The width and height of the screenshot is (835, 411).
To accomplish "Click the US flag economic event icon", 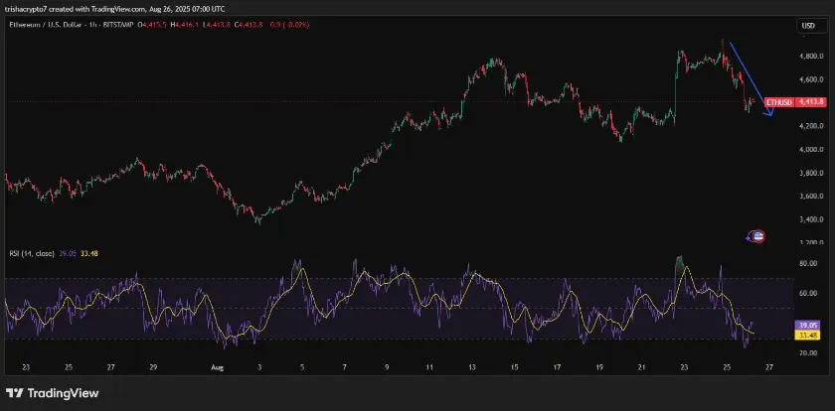I will [x=755, y=236].
